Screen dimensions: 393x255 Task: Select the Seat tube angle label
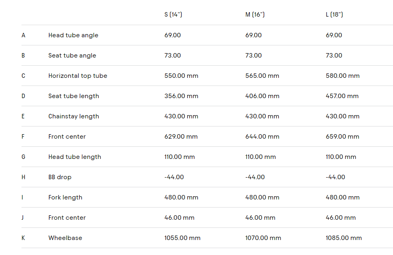click(x=72, y=56)
